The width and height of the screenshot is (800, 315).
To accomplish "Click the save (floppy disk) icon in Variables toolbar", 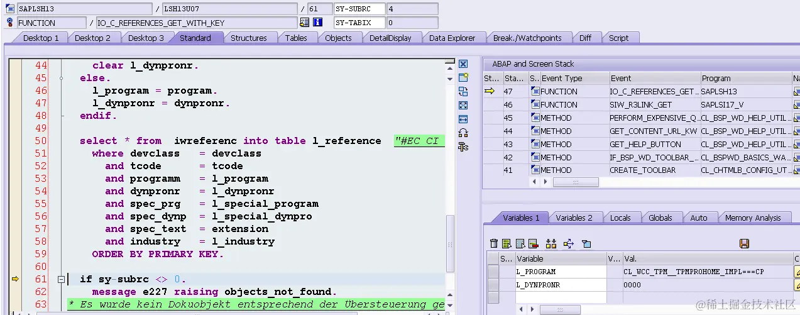I will pyautogui.click(x=745, y=243).
